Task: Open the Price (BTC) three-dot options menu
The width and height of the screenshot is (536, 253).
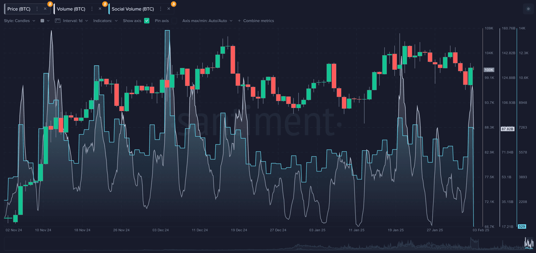Action: coord(37,9)
